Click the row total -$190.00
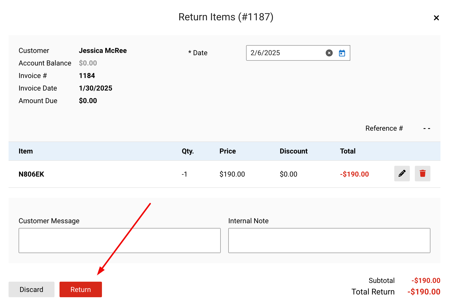Image resolution: width=450 pixels, height=306 pixels. pyautogui.click(x=354, y=174)
